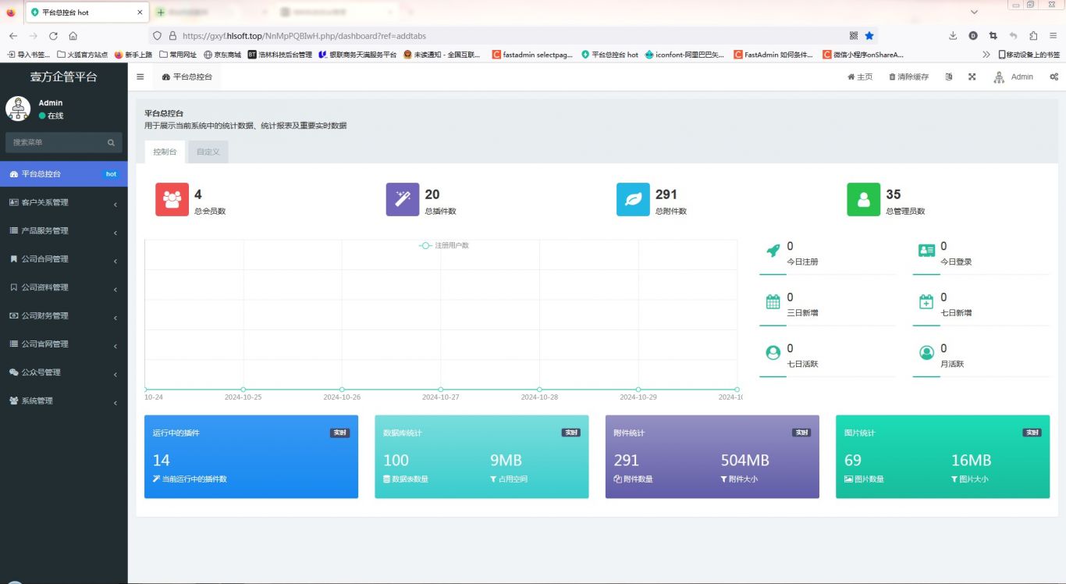Click the fullscreen arrows icon in header

(x=972, y=77)
